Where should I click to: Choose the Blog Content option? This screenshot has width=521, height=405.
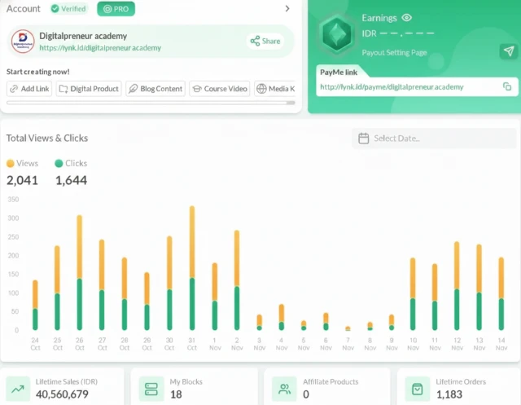point(155,89)
